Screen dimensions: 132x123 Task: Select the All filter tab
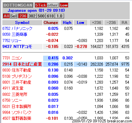tap(6, 16)
